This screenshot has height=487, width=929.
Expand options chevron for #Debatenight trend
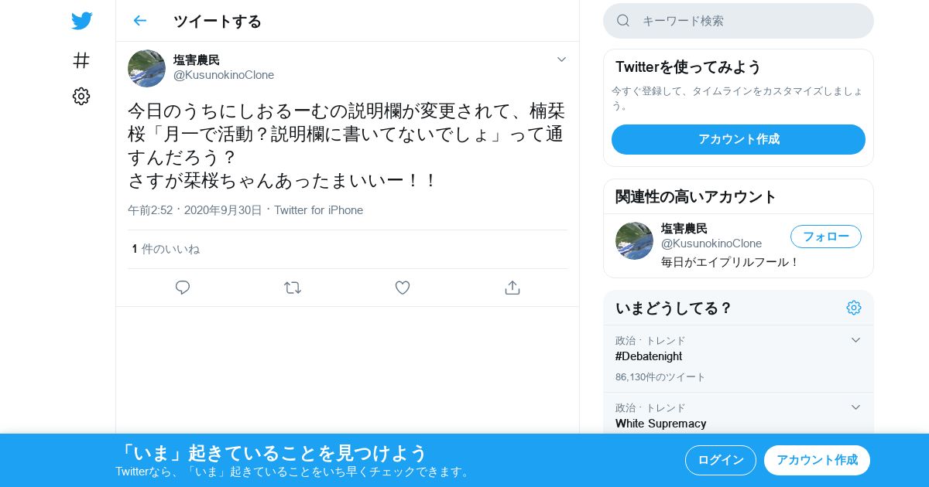pos(855,340)
